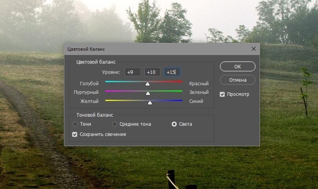This screenshot has height=189, width=318.
Task: Click the Желтый–Синий slider handle
Action: pos(150,103)
